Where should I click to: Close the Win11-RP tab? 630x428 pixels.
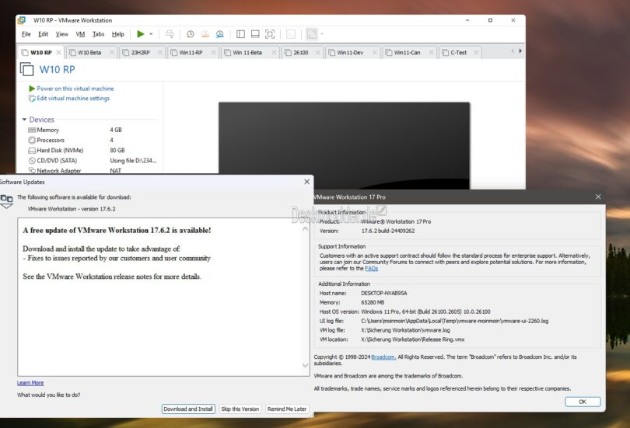[x=213, y=53]
